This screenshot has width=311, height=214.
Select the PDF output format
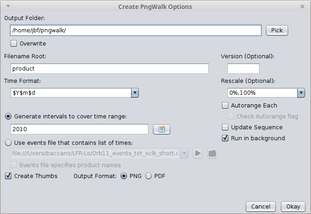[148, 176]
